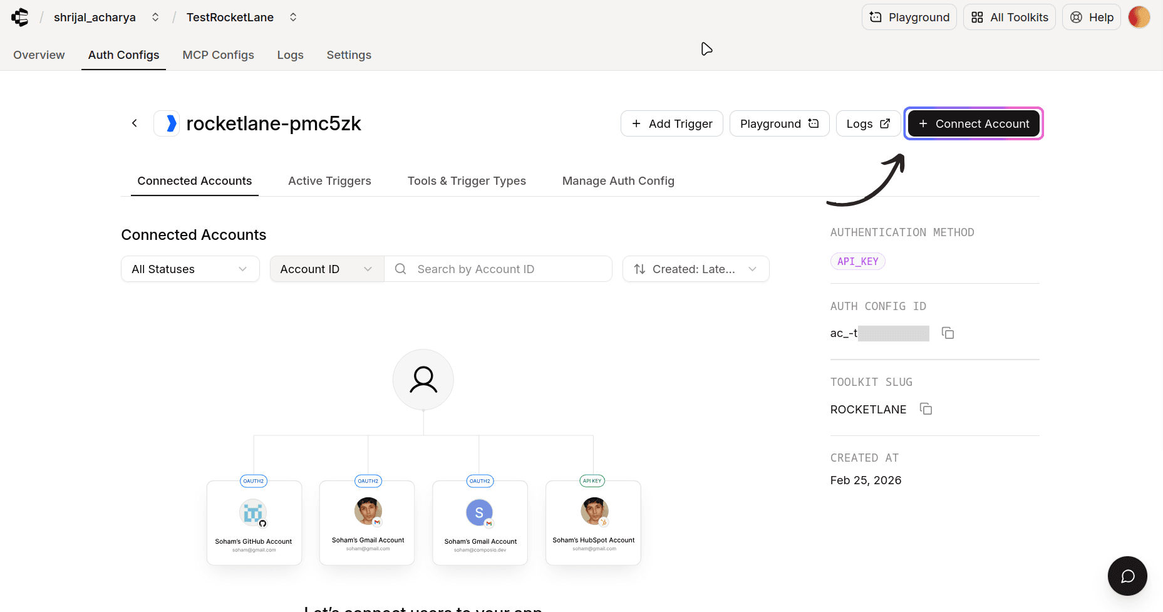Open the user profile avatar
The height and width of the screenshot is (612, 1163).
pyautogui.click(x=1139, y=17)
